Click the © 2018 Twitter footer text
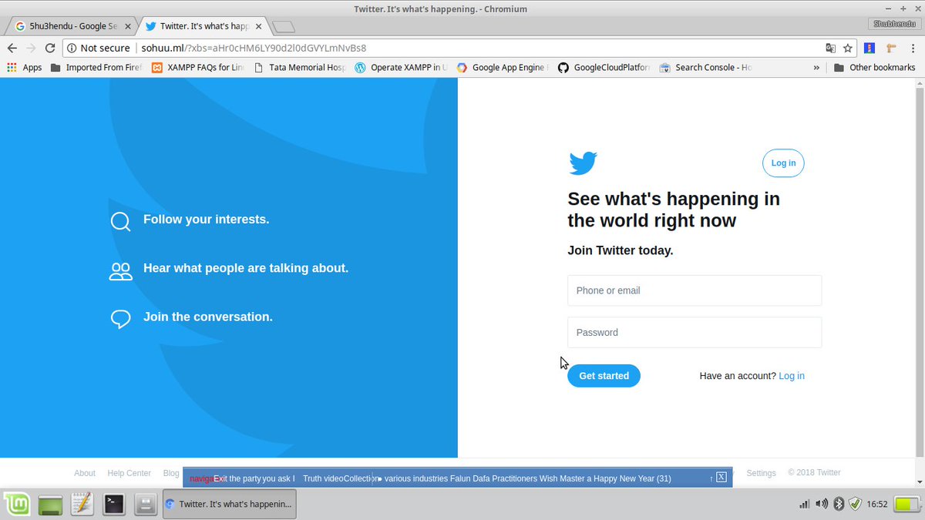Image resolution: width=925 pixels, height=520 pixels. pyautogui.click(x=814, y=473)
